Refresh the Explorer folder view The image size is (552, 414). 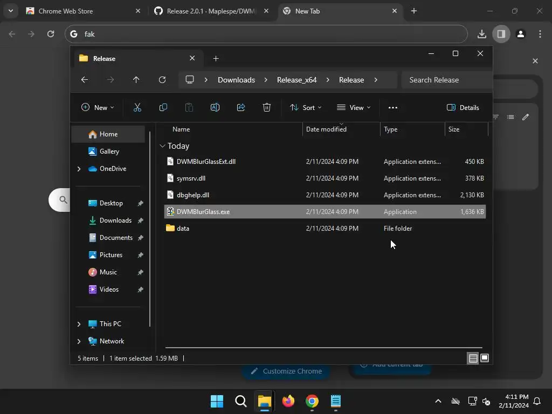pos(162,80)
